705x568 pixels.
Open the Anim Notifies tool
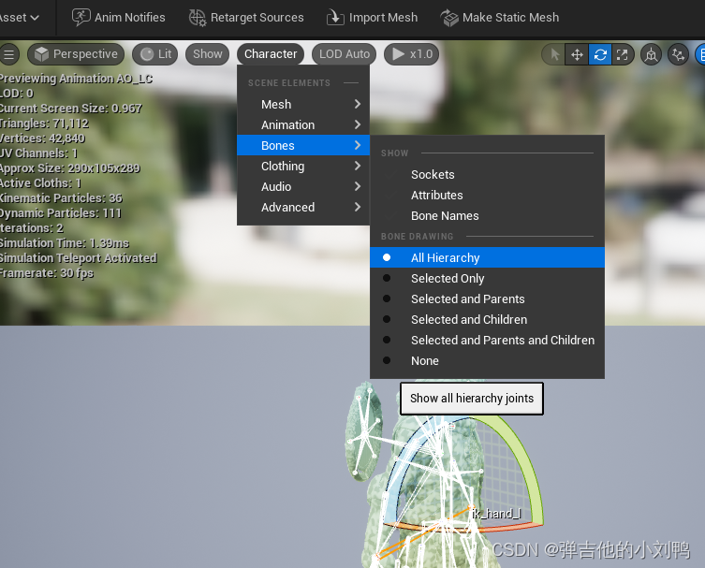(x=119, y=18)
